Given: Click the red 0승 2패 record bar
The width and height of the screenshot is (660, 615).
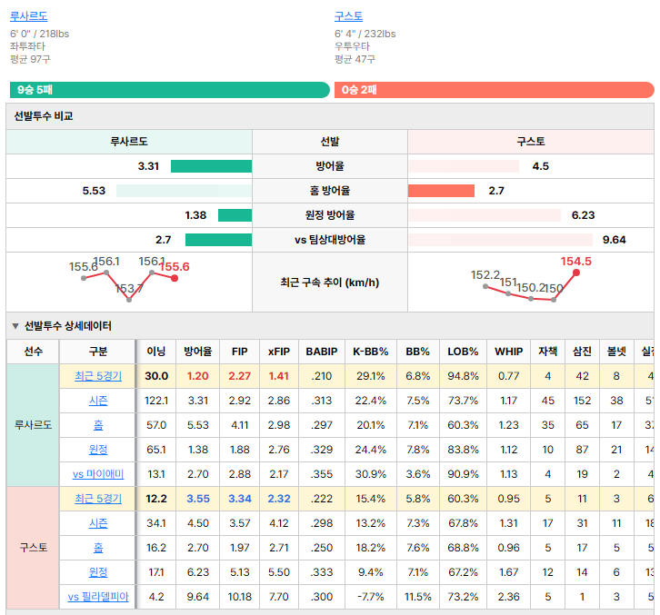Looking at the screenshot, I should pos(495,90).
